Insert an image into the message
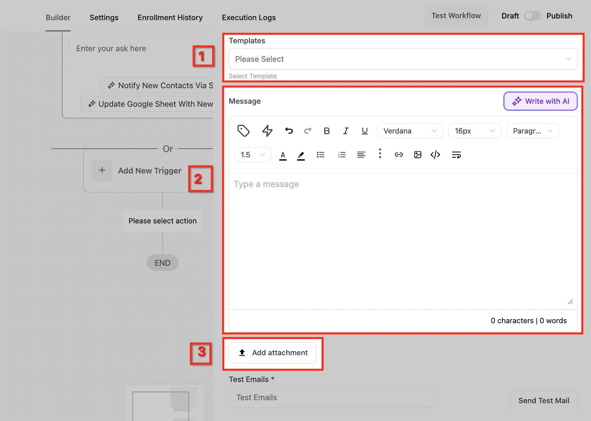Image resolution: width=591 pixels, height=421 pixels. (x=418, y=155)
